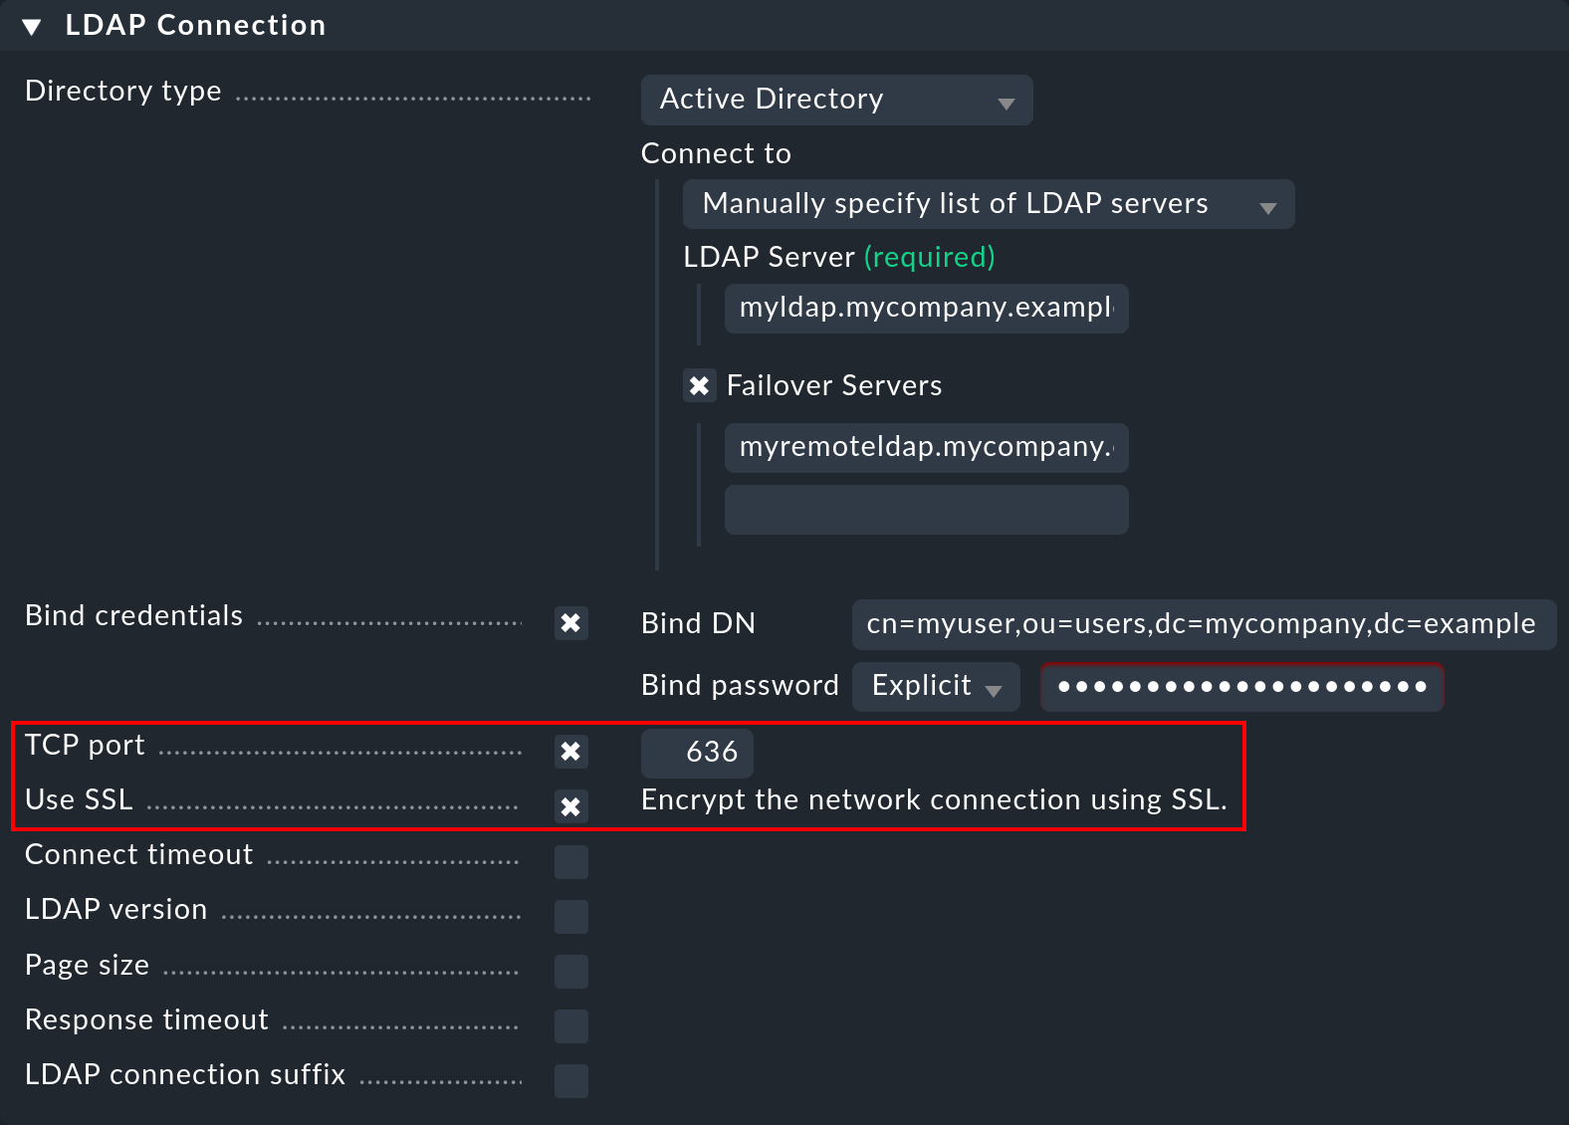Uncheck the Failover Servers checkbox
Viewport: 1569px width, 1125px height.
tap(700, 385)
